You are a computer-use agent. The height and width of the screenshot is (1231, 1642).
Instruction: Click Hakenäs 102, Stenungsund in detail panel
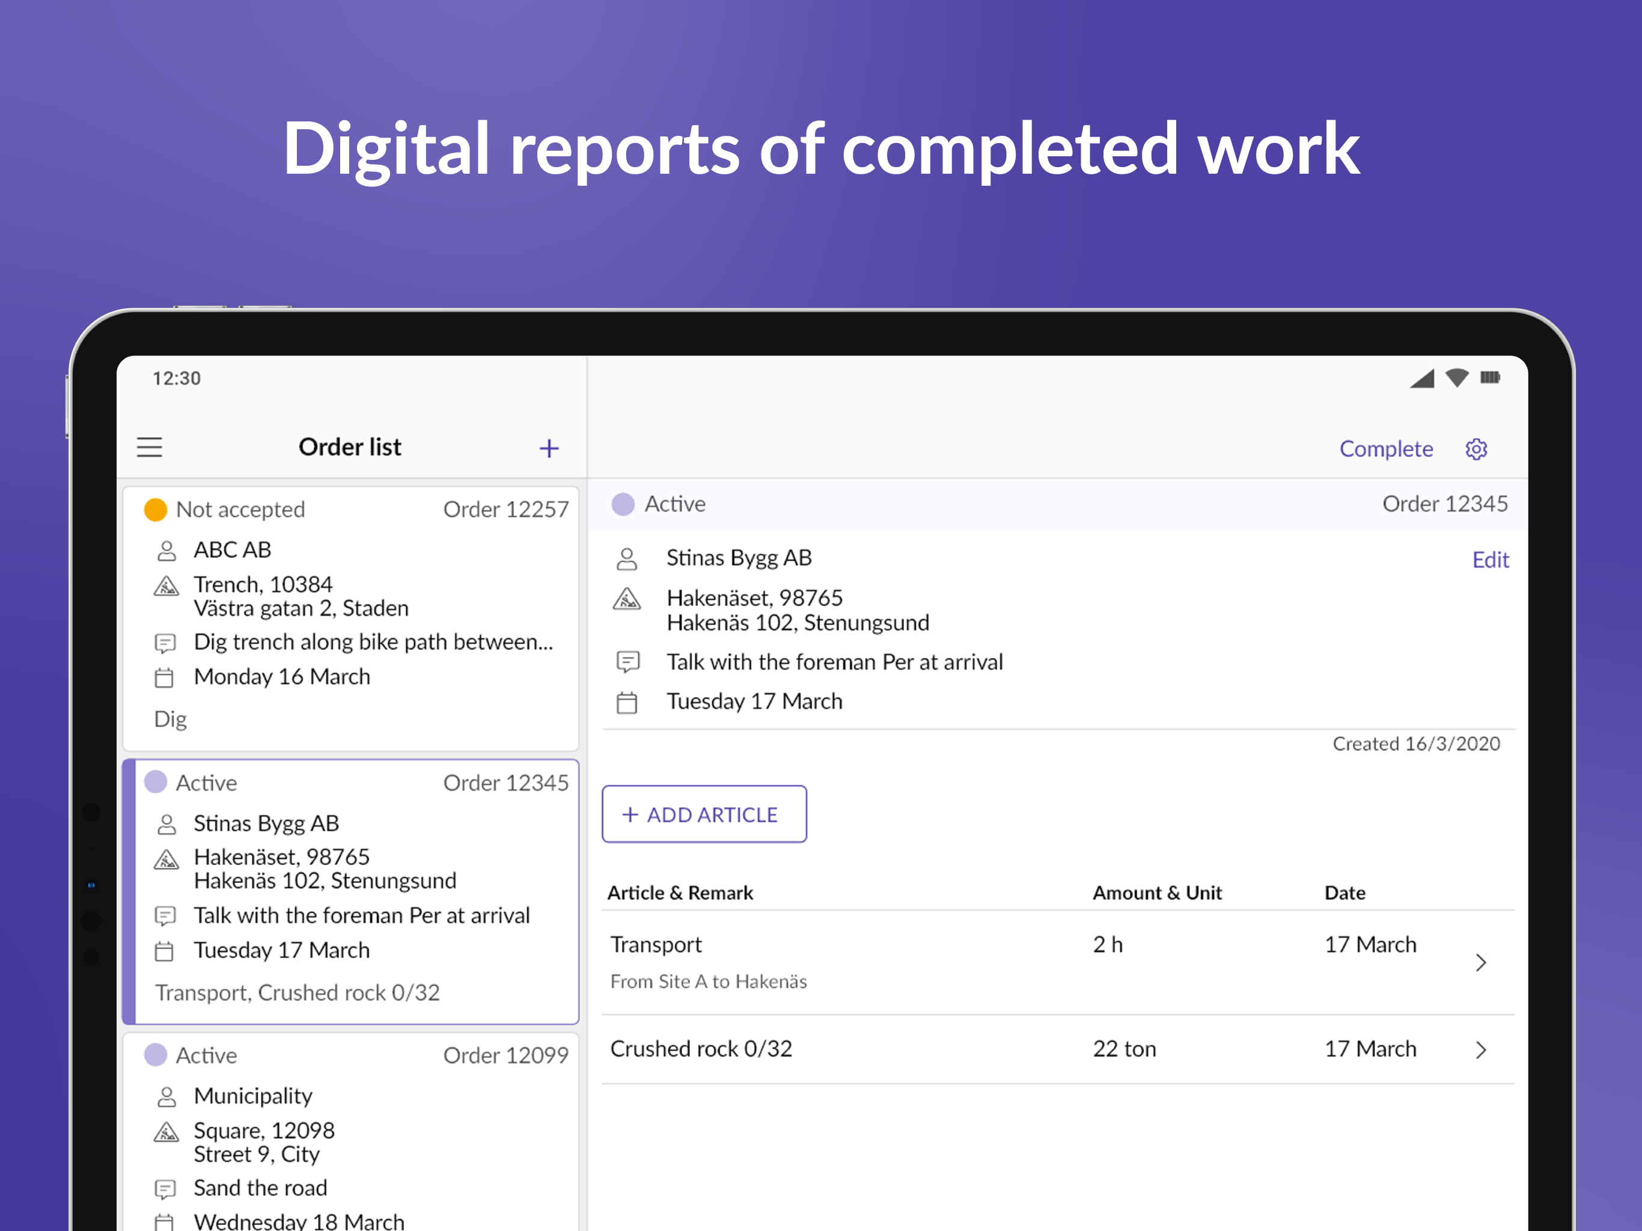[797, 622]
